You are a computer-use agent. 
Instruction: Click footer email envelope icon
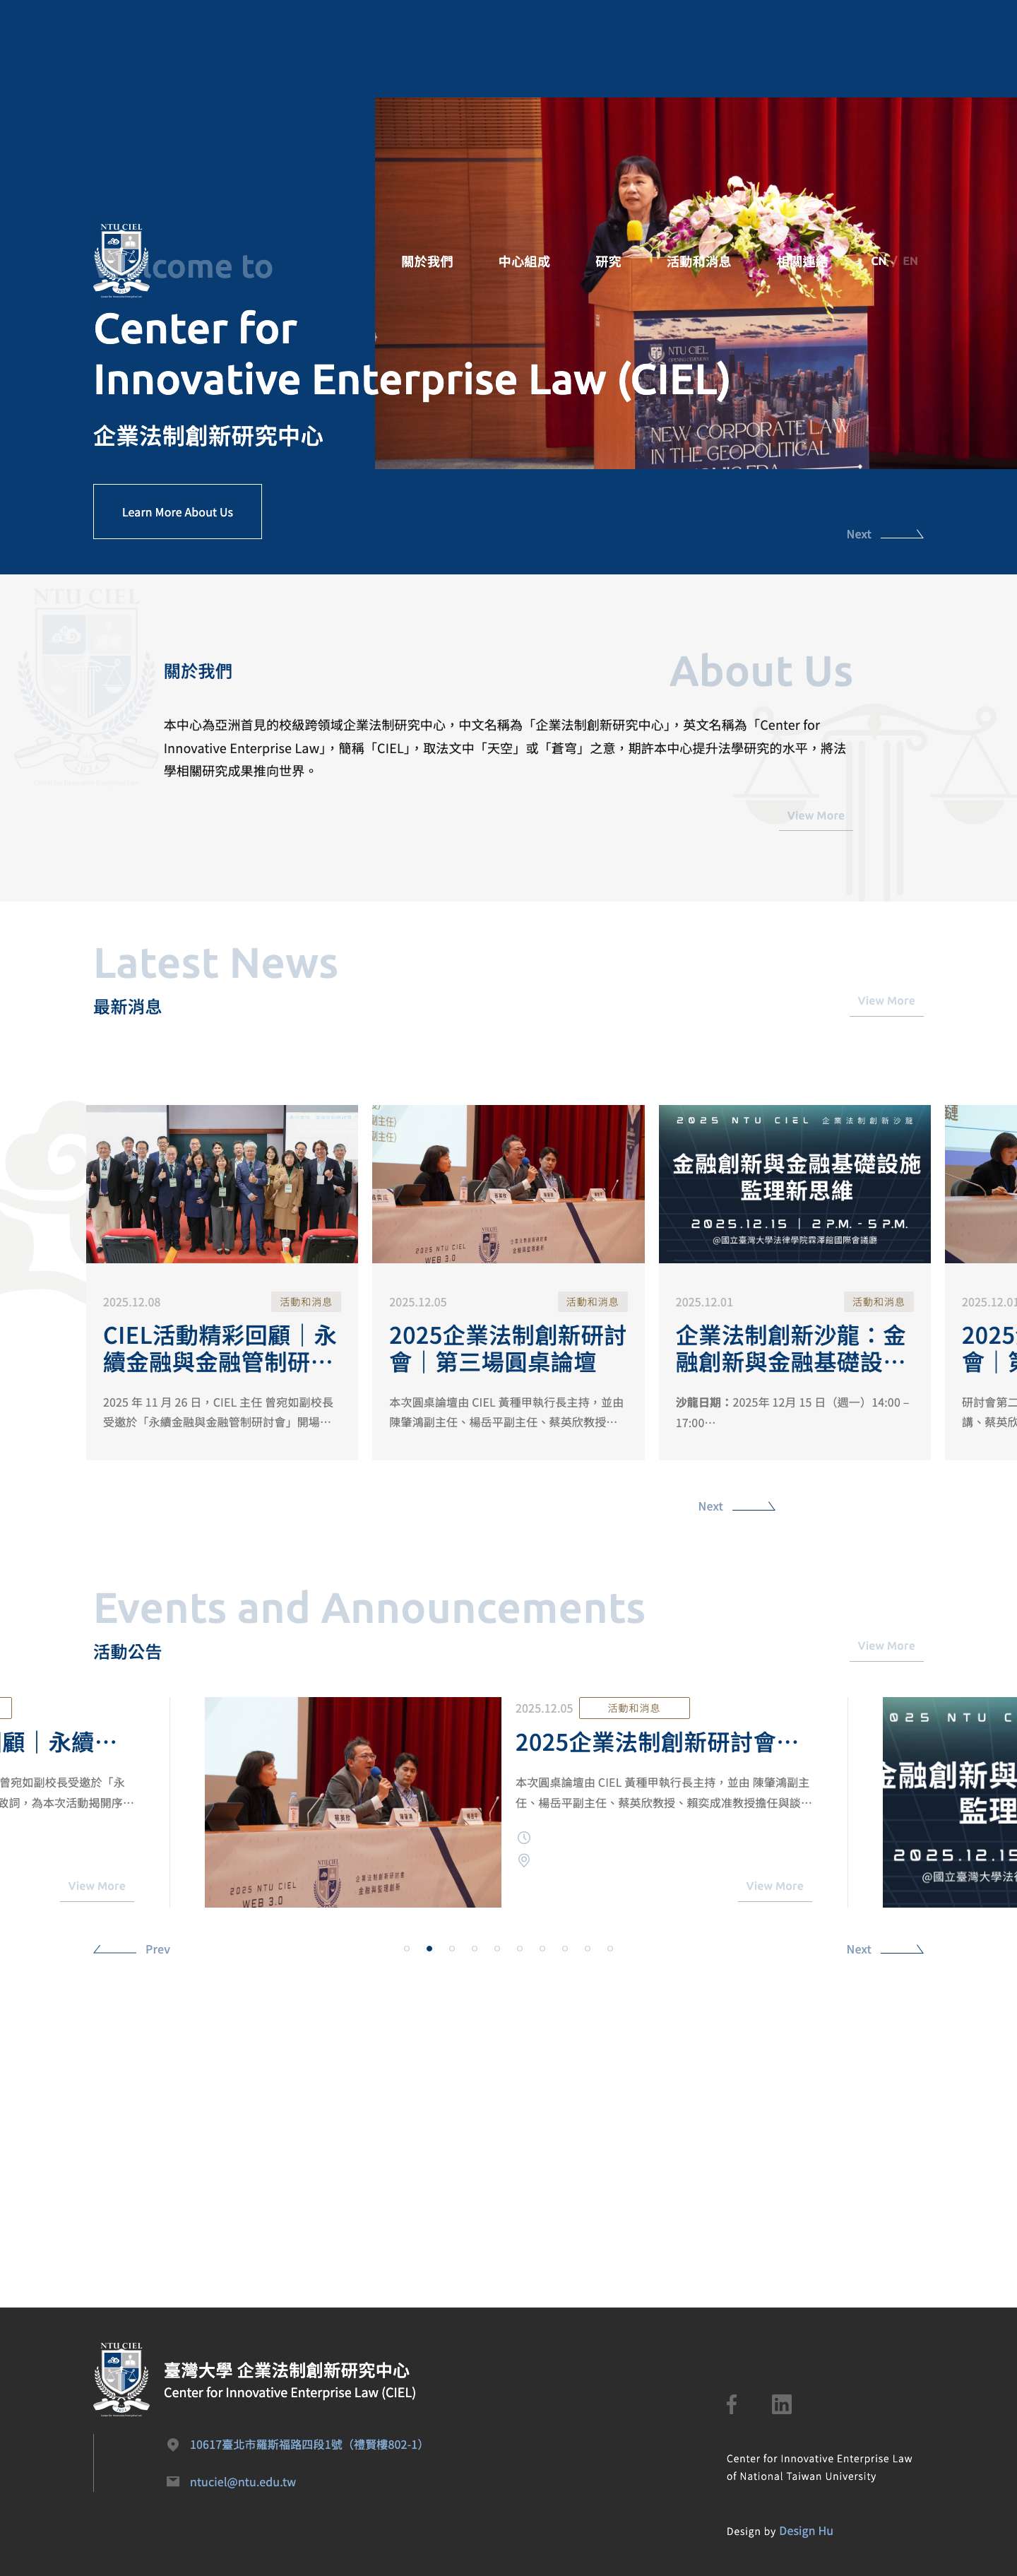pos(173,2481)
